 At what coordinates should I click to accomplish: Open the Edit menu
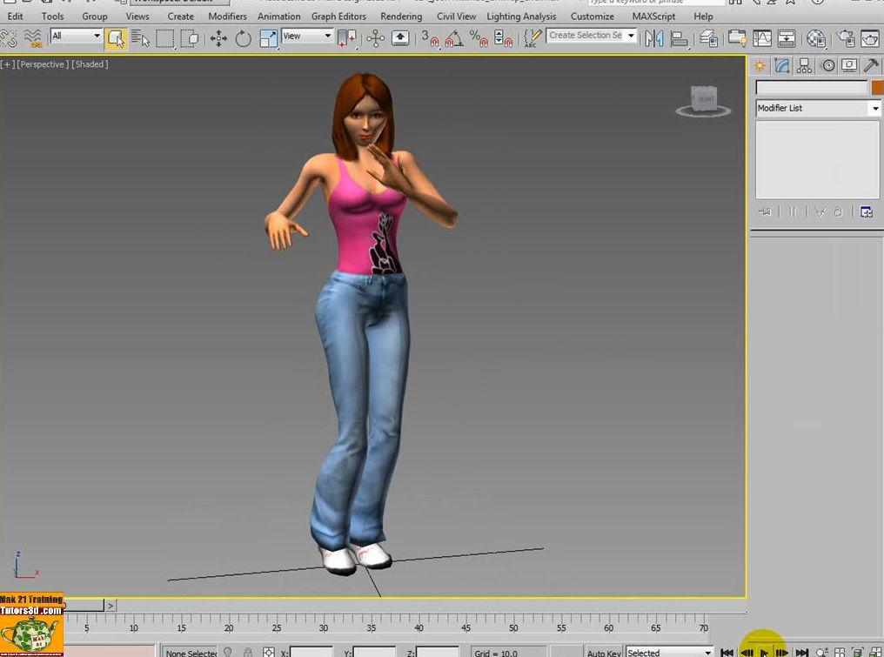(x=15, y=17)
